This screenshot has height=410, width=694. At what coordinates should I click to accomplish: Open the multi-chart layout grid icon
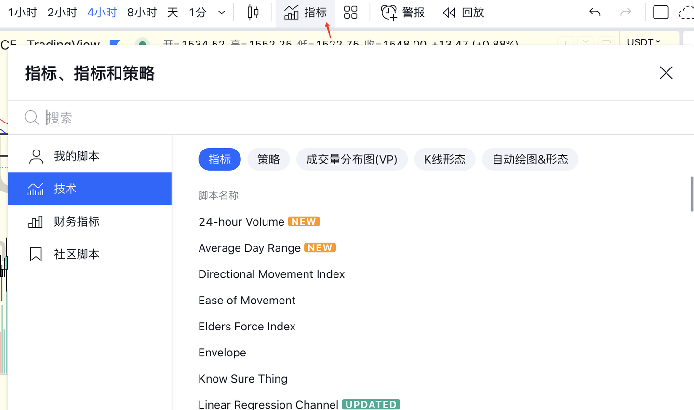point(350,13)
